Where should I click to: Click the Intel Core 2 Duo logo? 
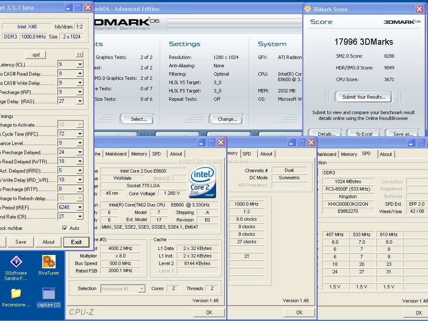[x=202, y=181]
